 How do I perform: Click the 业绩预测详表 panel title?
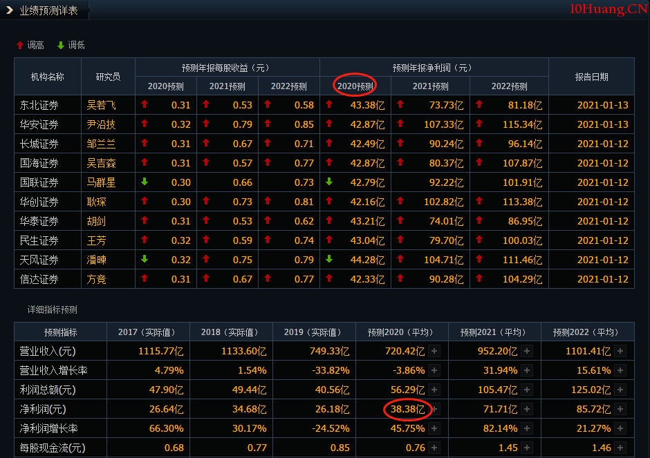pos(49,10)
